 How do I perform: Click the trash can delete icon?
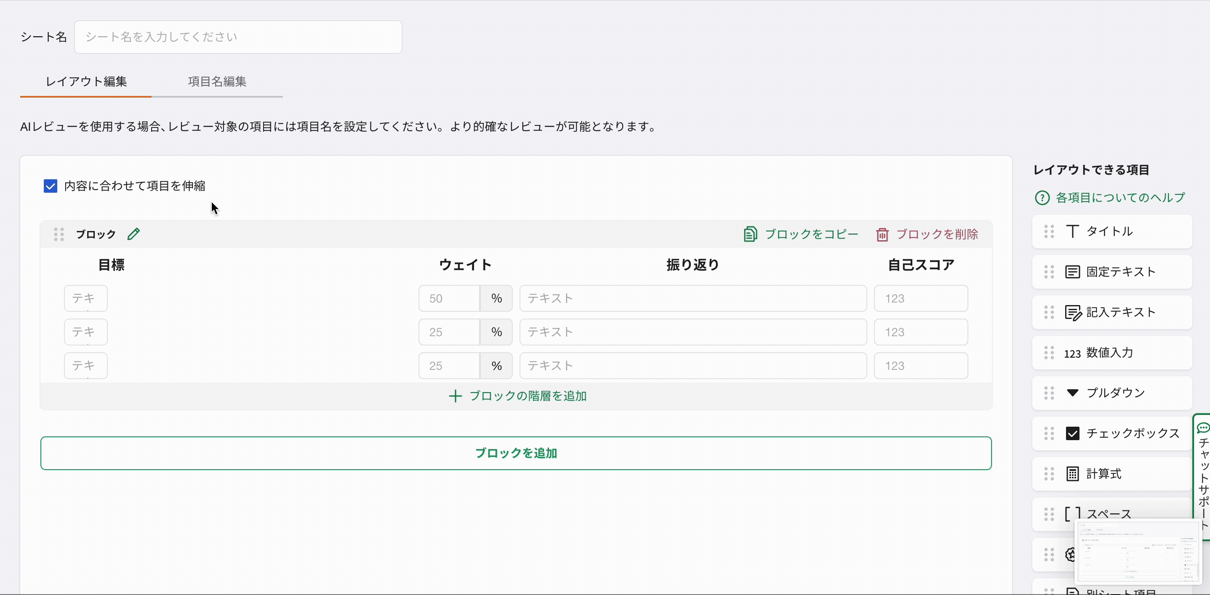(882, 234)
